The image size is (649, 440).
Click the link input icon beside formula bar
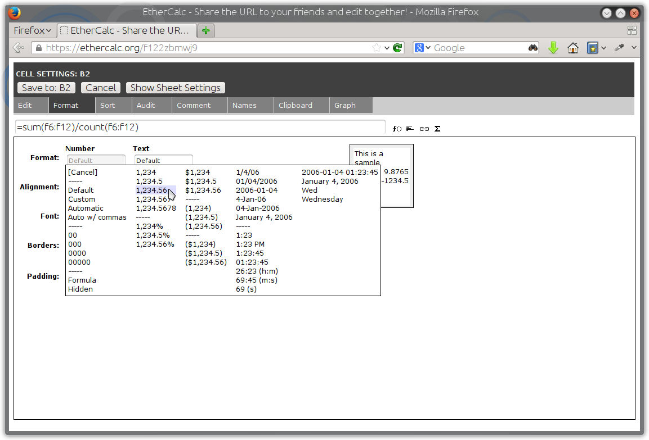tap(424, 129)
